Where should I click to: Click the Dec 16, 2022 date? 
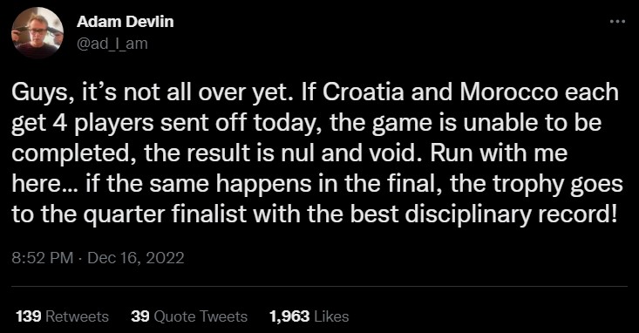[136, 258]
